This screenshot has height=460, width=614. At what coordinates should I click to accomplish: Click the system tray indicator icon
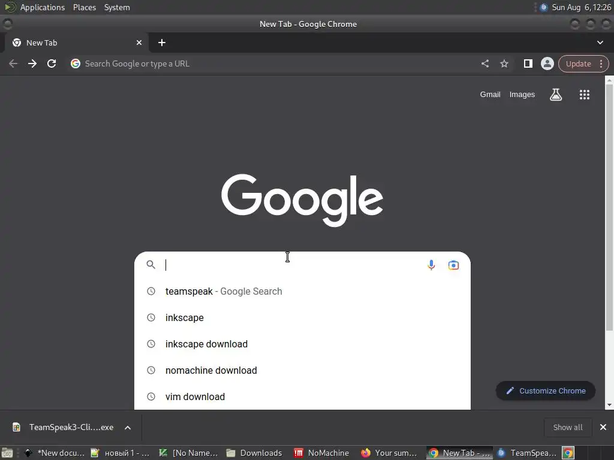click(543, 7)
